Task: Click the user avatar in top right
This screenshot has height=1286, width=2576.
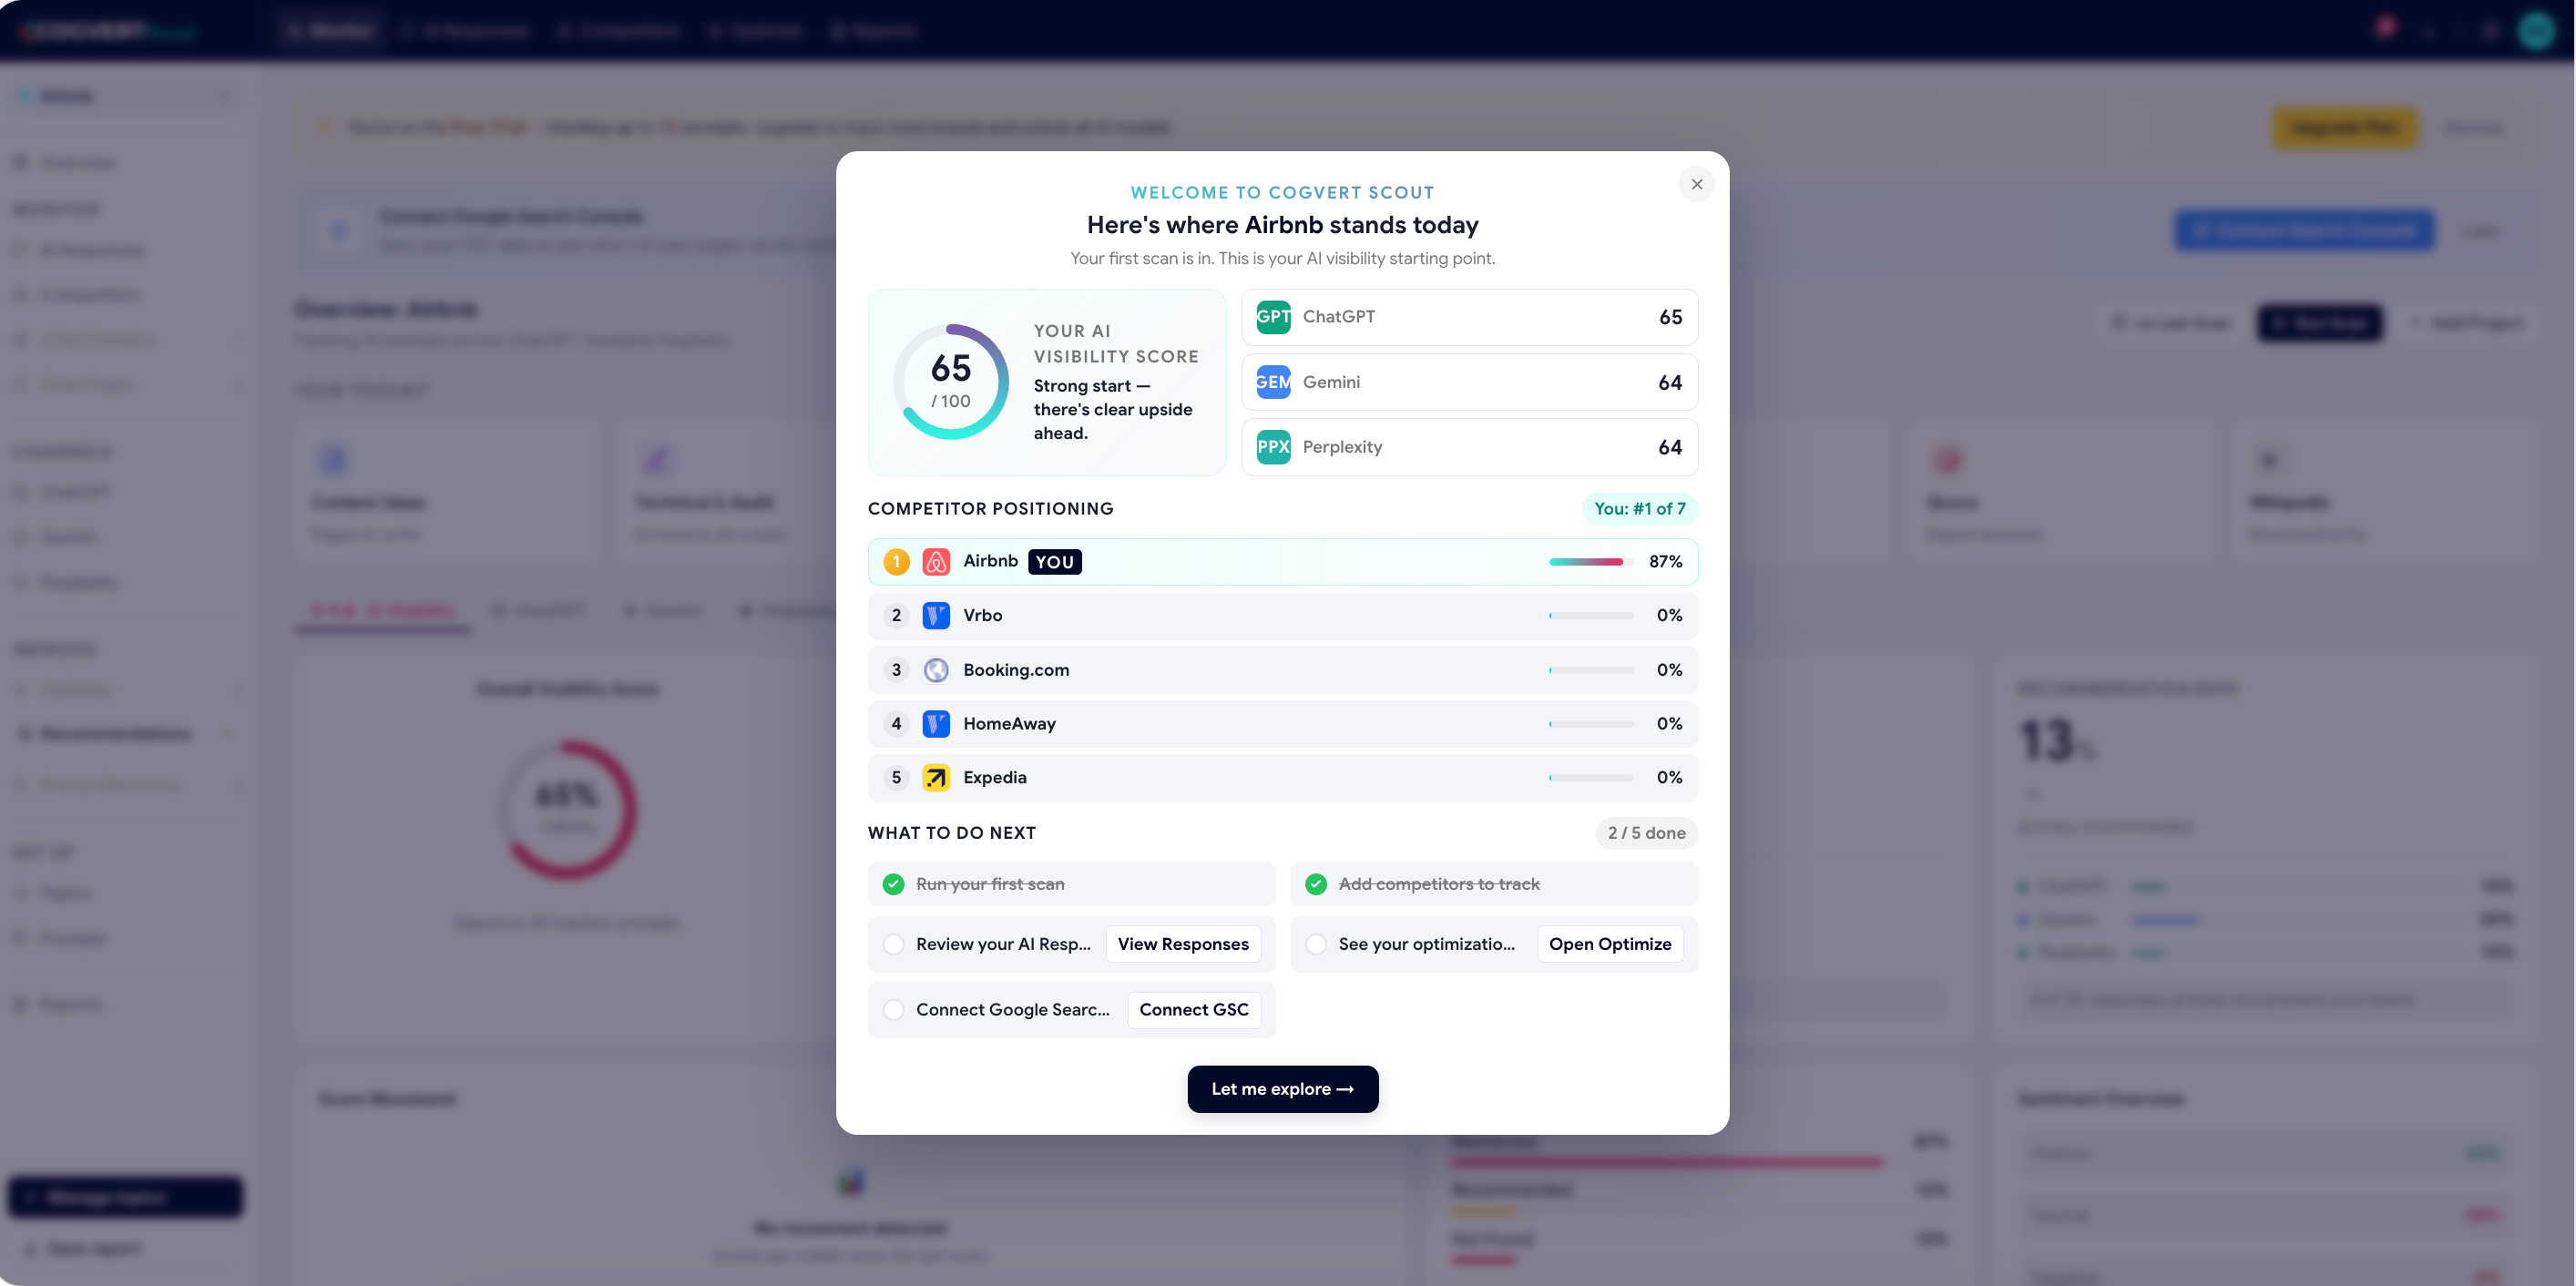Action: click(x=2536, y=30)
